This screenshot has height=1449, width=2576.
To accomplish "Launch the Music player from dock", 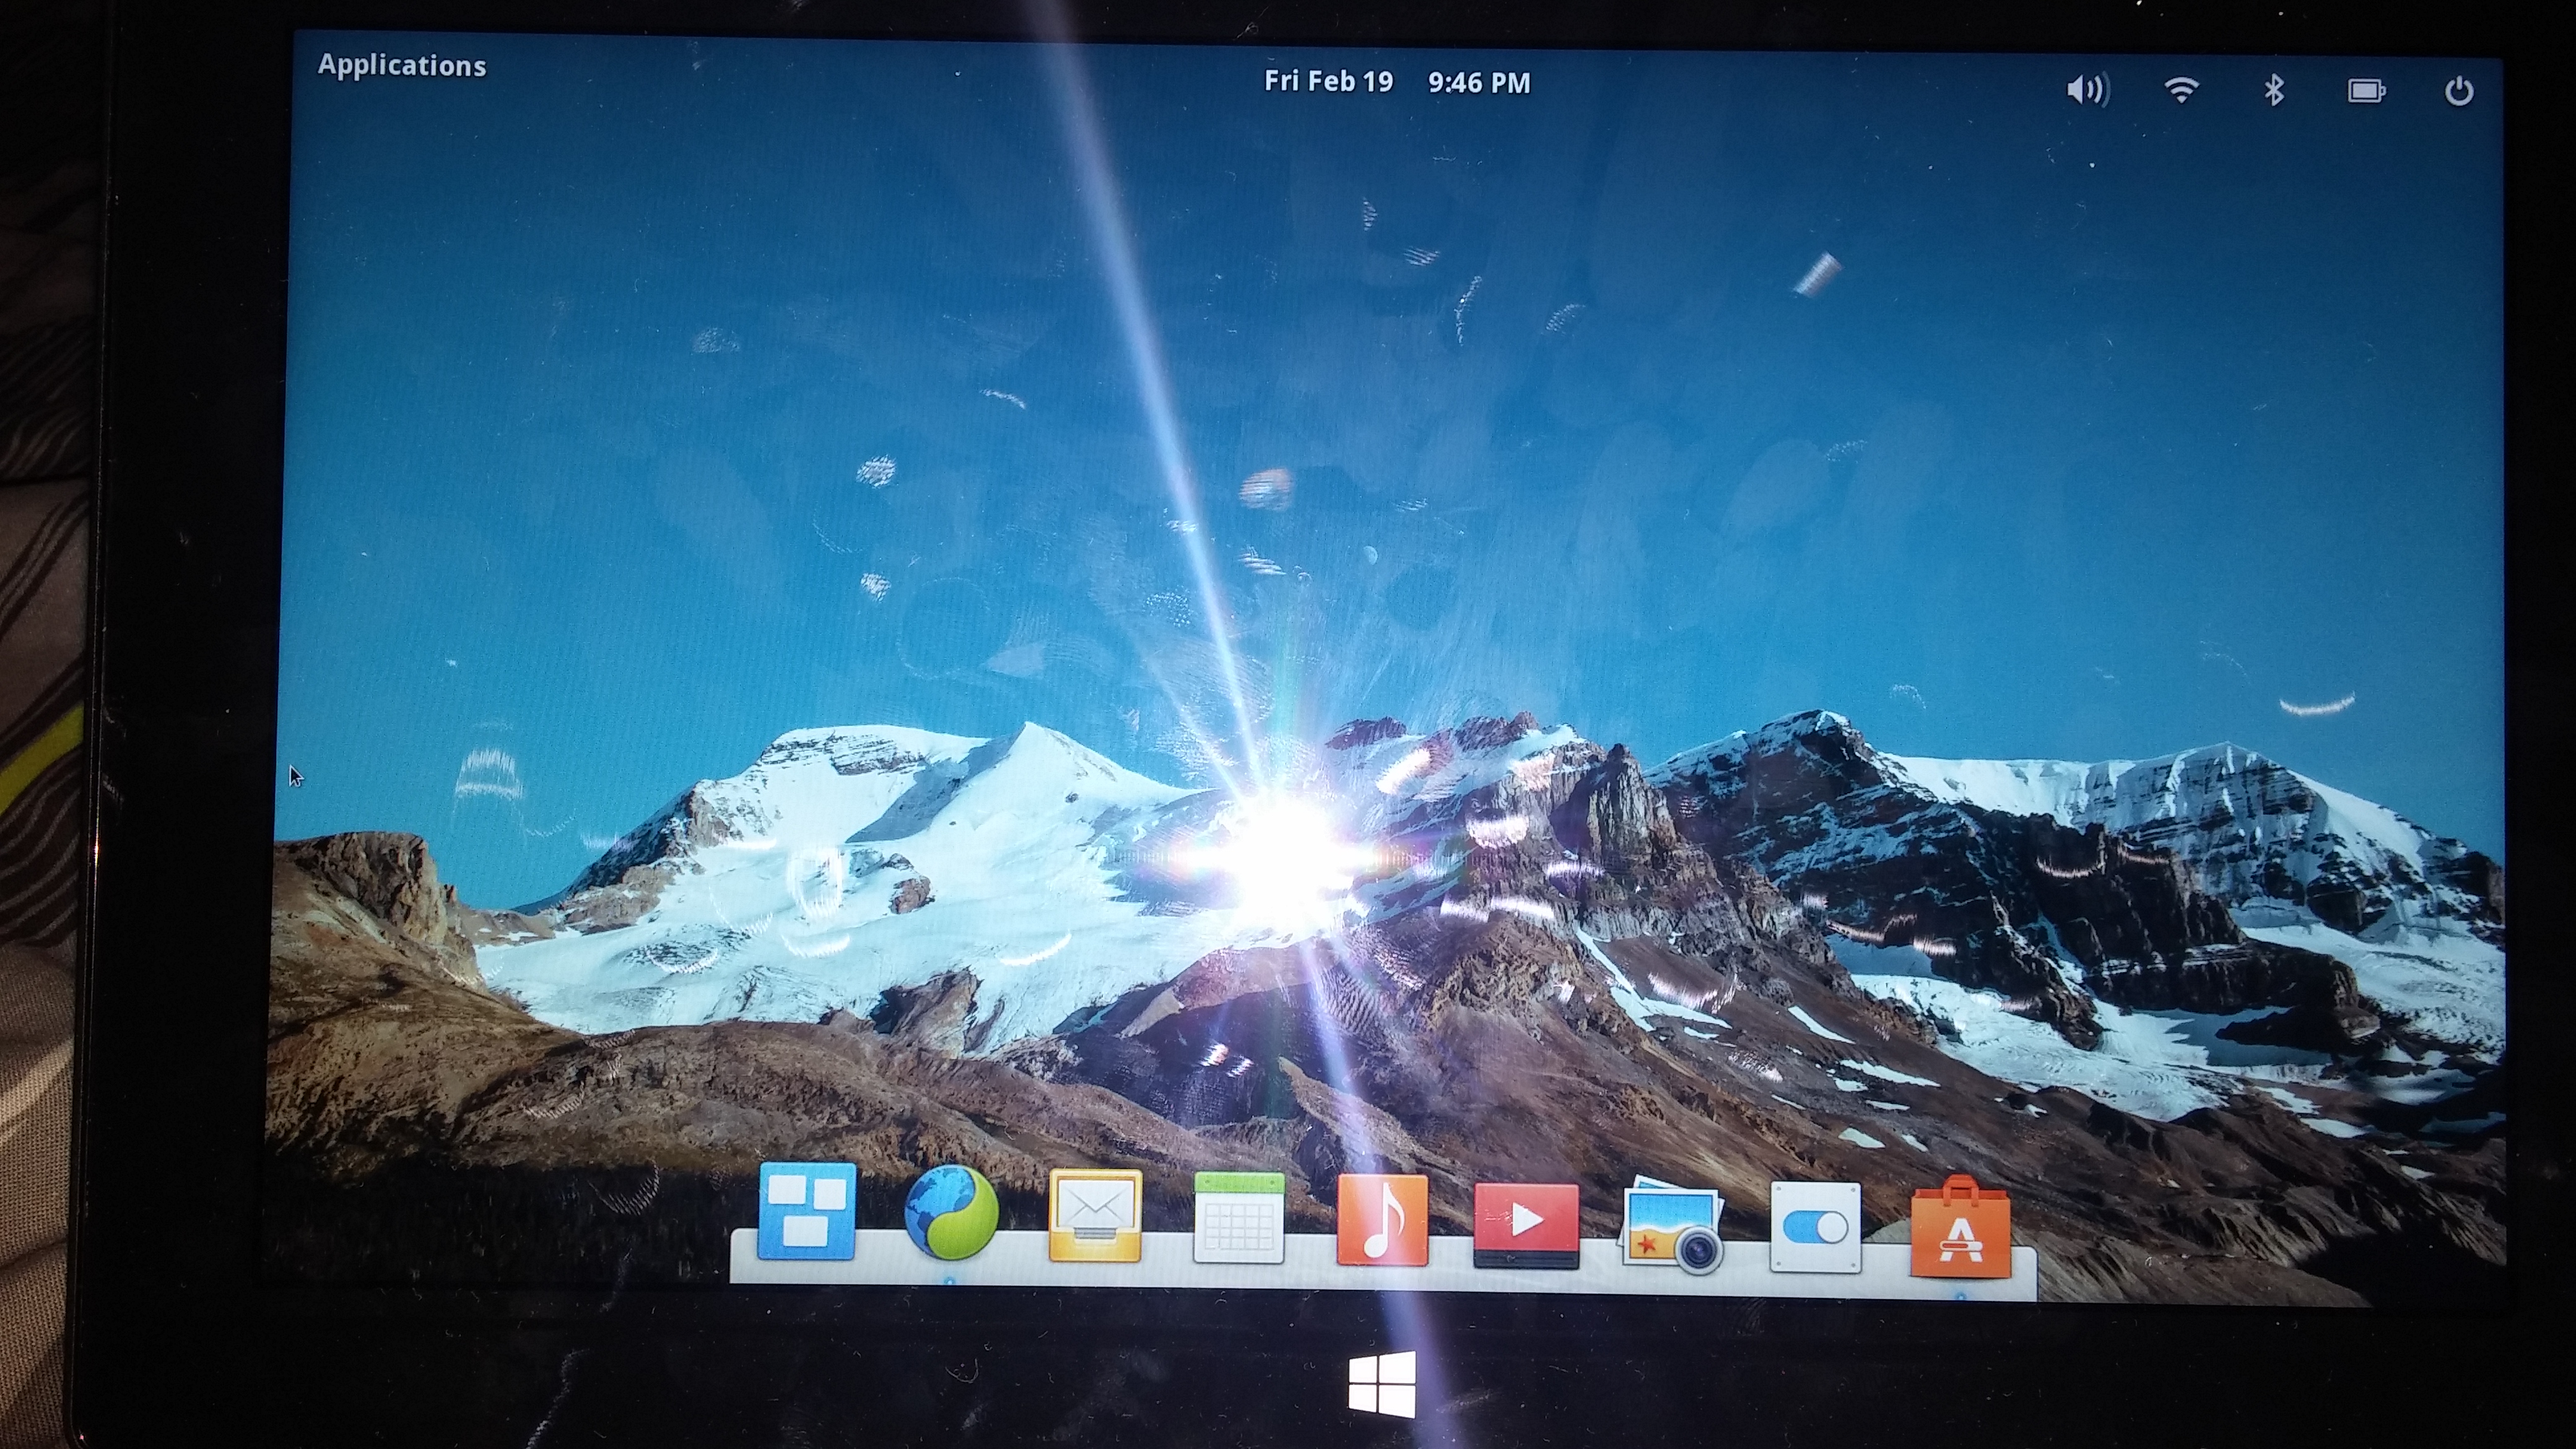I will (x=1382, y=1220).
